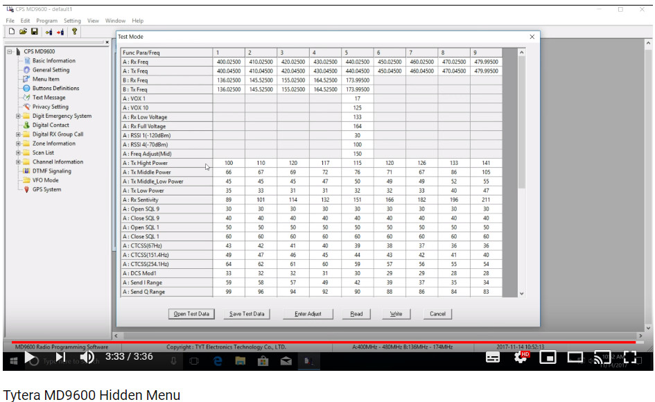Click the Read button in Test Mode
This screenshot has height=402, width=655.
tap(356, 314)
